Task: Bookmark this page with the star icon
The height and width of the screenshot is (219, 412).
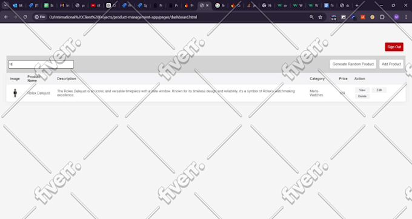Action: [x=320, y=17]
